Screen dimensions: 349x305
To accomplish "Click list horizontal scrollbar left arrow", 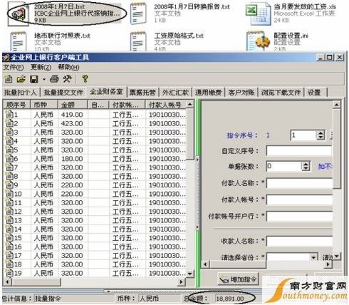I will (7, 282).
